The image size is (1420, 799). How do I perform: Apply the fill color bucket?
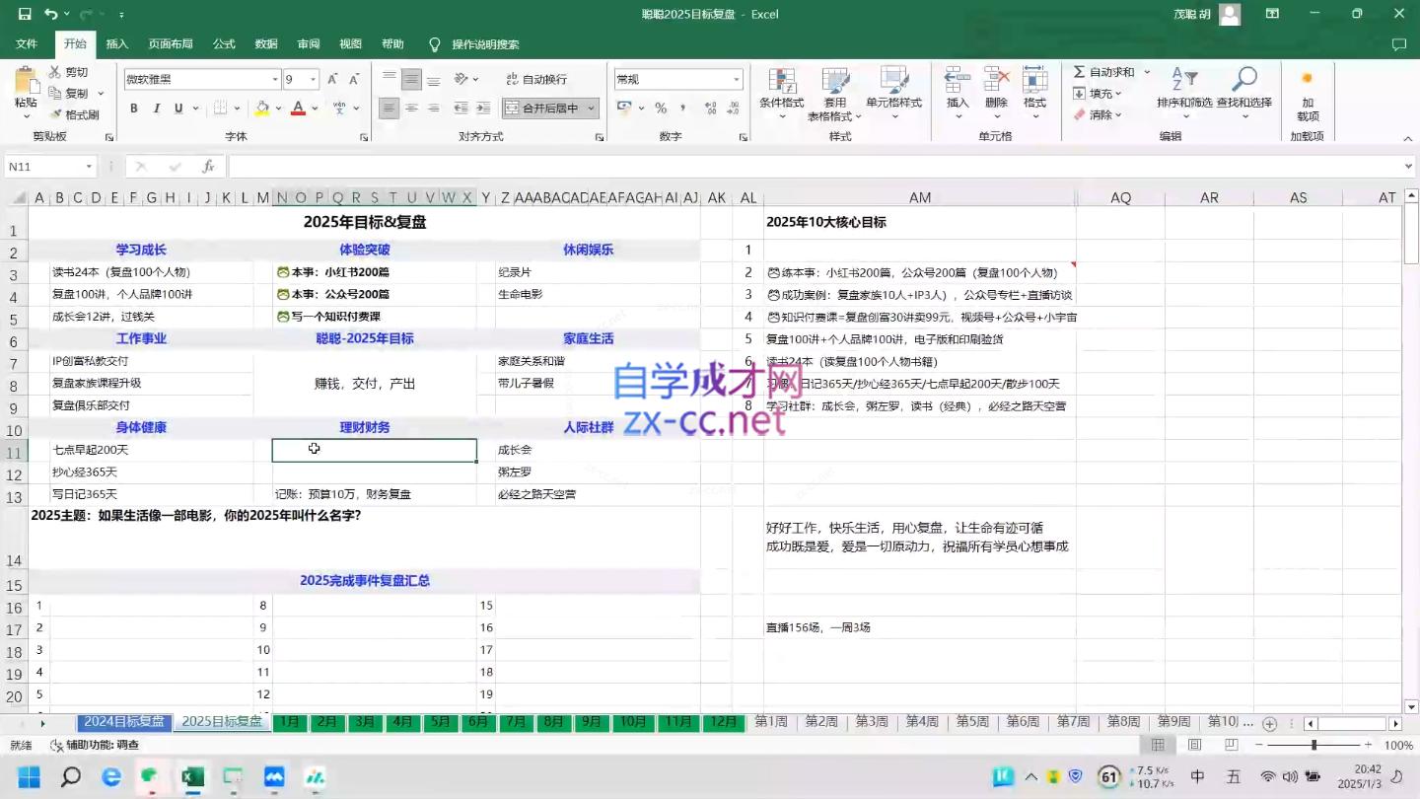tap(262, 109)
